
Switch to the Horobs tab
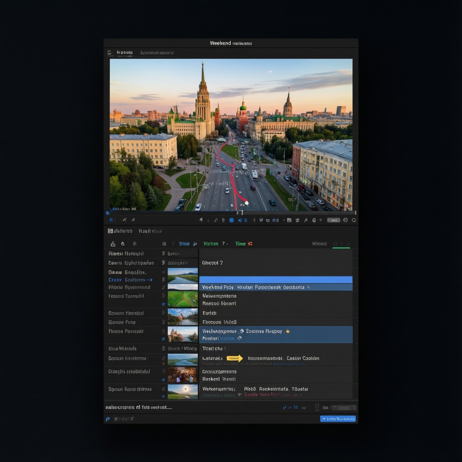pyautogui.click(x=125, y=53)
